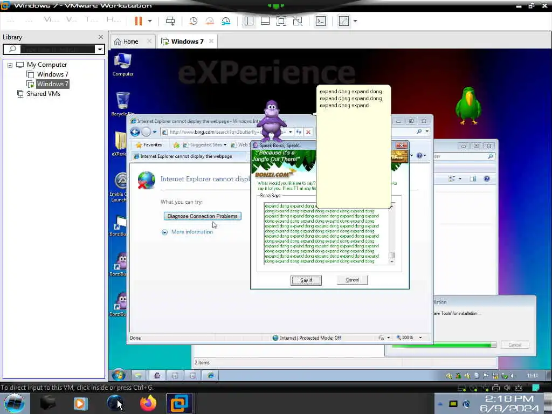Toggle the library sidebar view icon

pos(249,21)
